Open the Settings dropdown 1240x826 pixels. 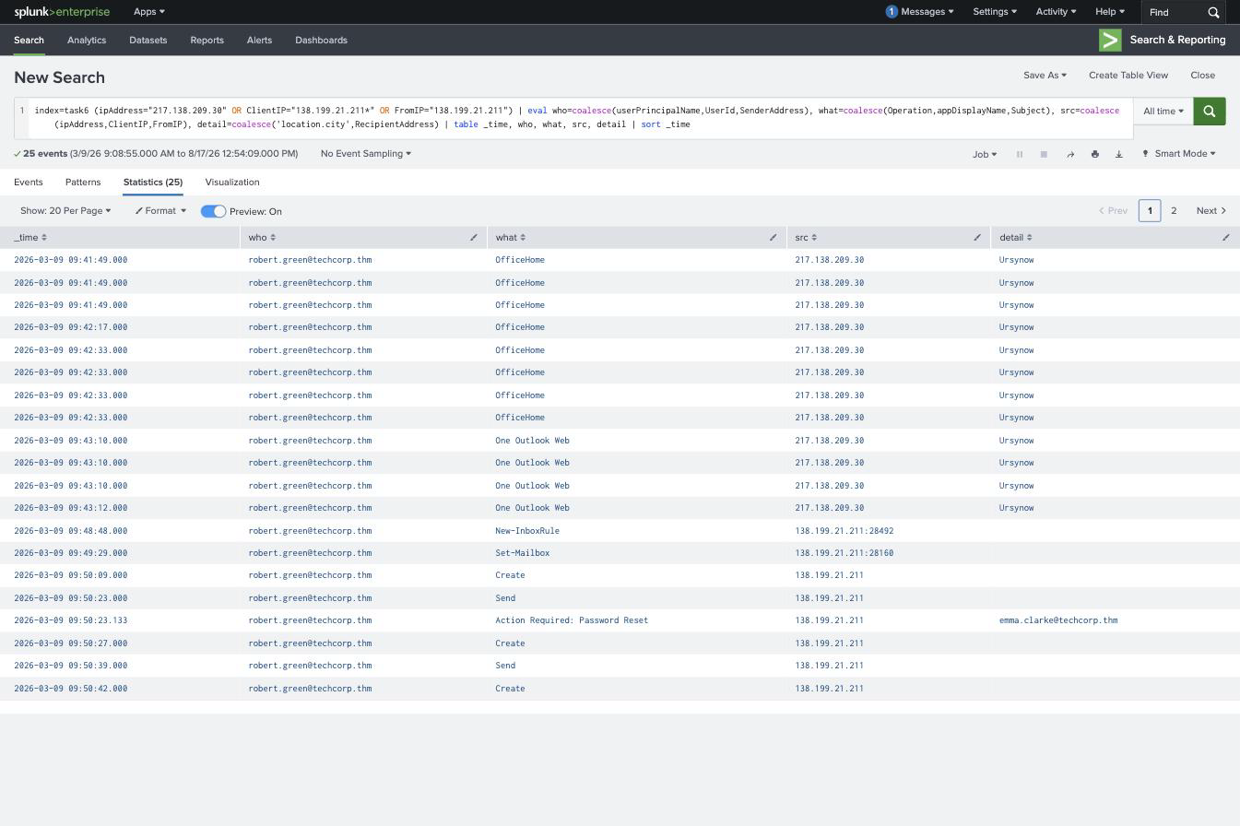click(994, 12)
